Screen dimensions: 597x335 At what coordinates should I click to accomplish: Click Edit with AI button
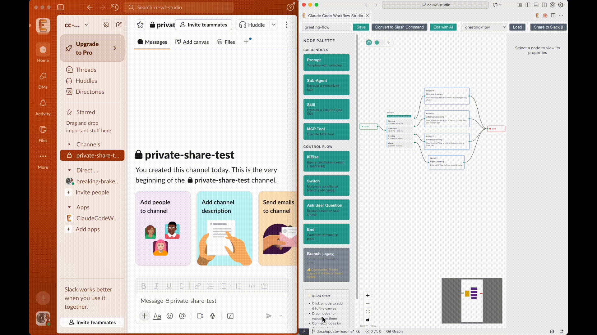click(443, 27)
